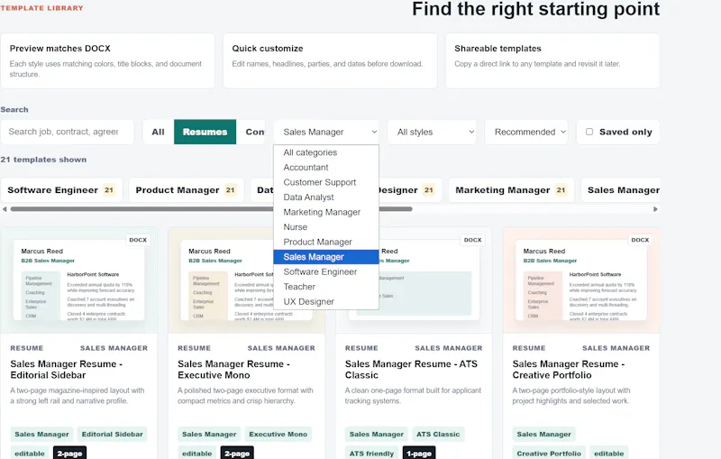The height and width of the screenshot is (459, 721).
Task: Click the Editorial Sidebar tag
Action: tap(112, 434)
